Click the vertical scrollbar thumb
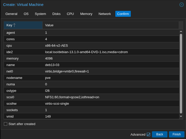Image resolution: width=186 pixels, height=139 pixels. point(181,73)
